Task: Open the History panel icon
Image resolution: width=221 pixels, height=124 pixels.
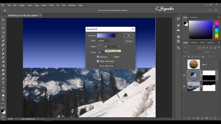Action: coord(178,19)
